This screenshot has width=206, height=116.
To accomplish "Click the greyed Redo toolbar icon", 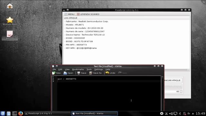I will coord(122,73).
